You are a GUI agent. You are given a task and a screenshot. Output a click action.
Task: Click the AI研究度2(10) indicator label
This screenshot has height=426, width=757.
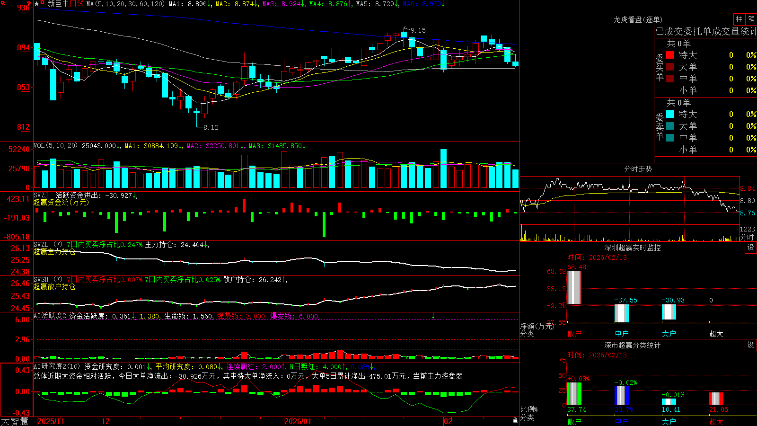pos(57,366)
